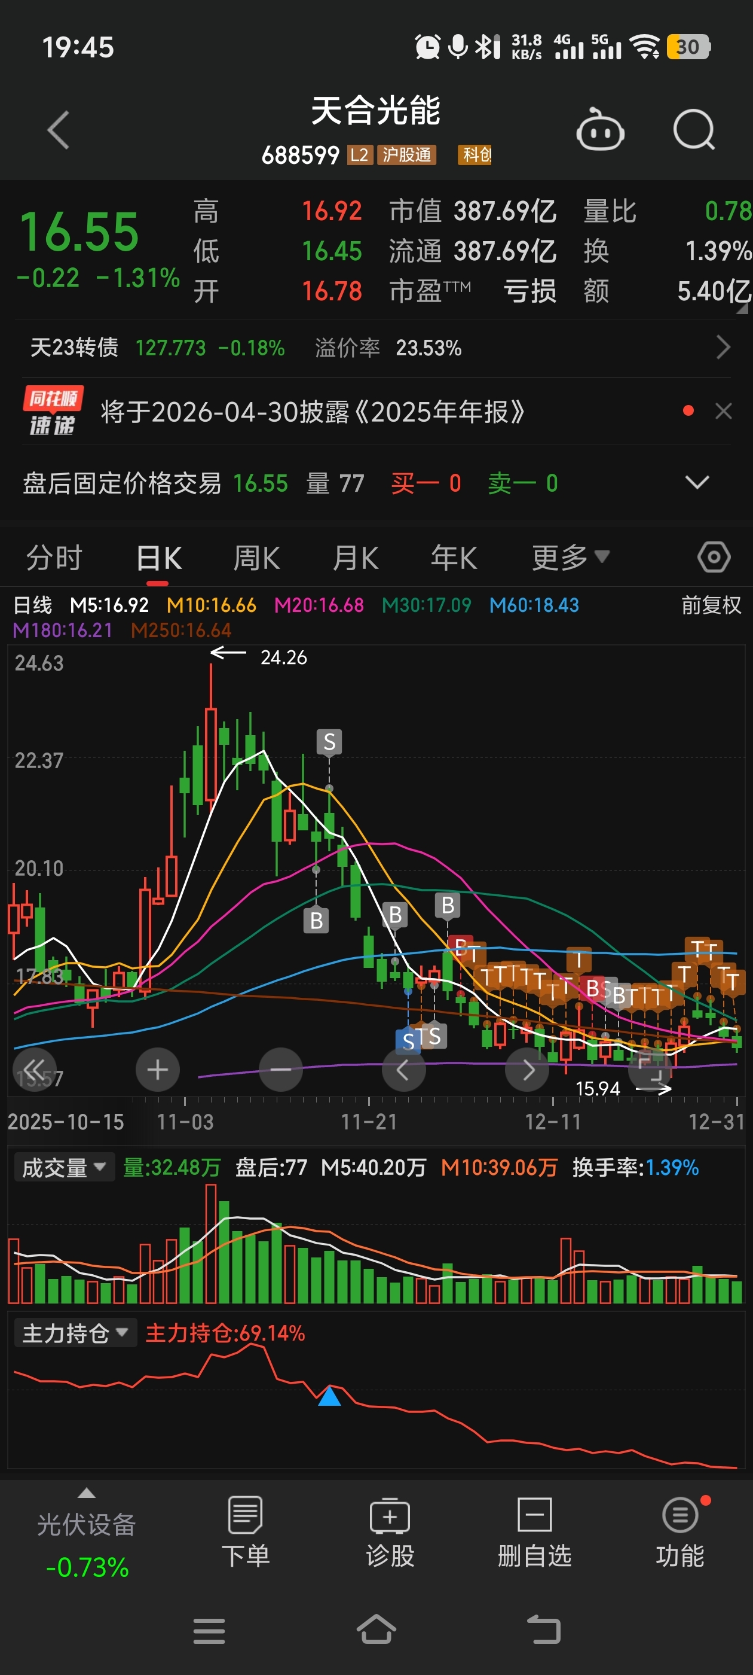Tap the M5:16.92 moving average label
The image size is (753, 1675).
point(109,605)
